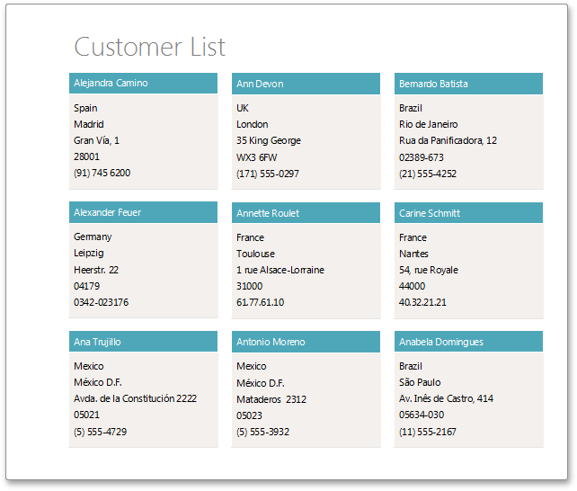Click the Alexander Feuer card header
This screenshot has height=491, width=577.
pyautogui.click(x=143, y=212)
